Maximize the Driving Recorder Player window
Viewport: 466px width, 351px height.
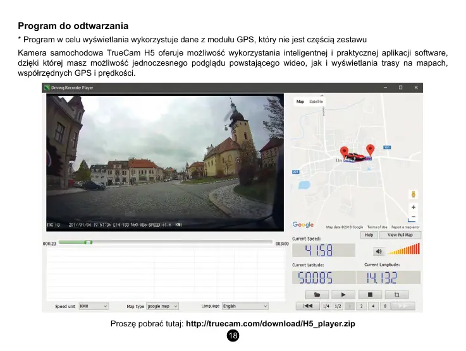click(x=401, y=88)
